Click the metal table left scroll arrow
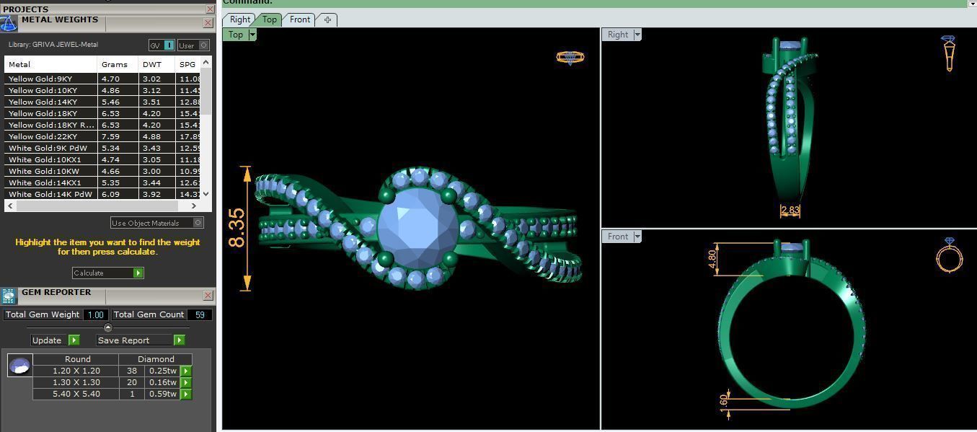The width and height of the screenshot is (977, 432). coord(9,206)
